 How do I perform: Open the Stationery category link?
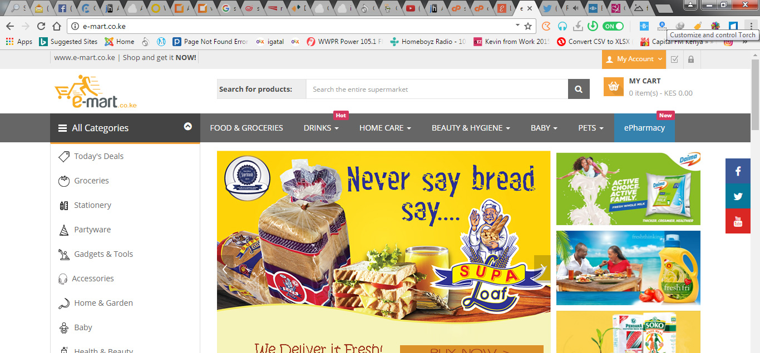(x=92, y=205)
